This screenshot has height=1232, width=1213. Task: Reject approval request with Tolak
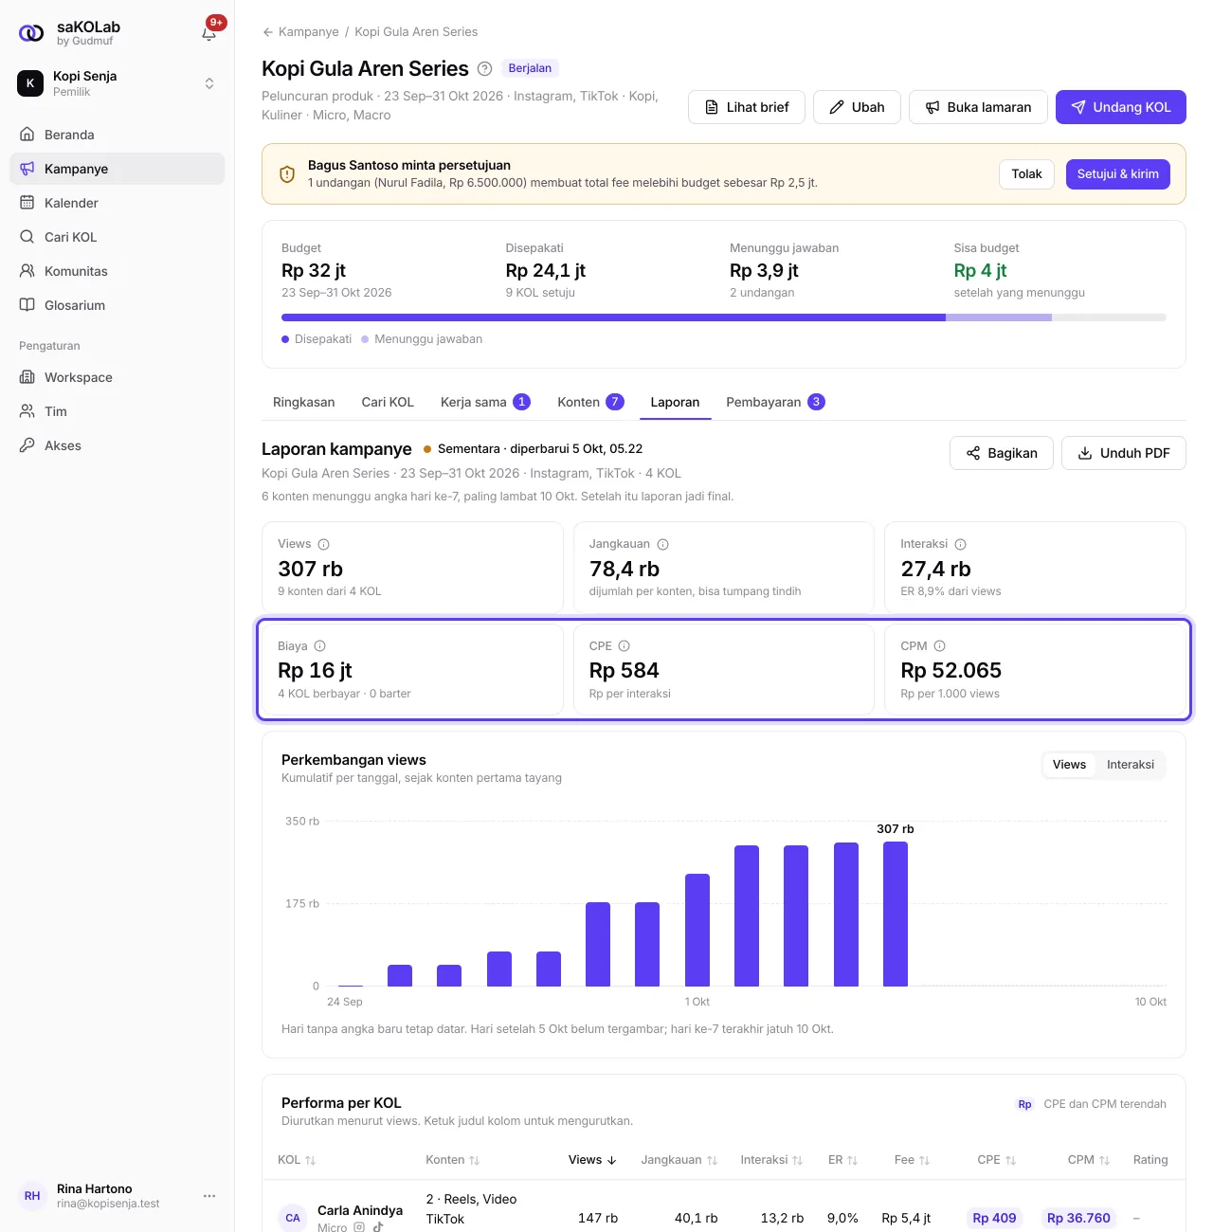(x=1026, y=174)
